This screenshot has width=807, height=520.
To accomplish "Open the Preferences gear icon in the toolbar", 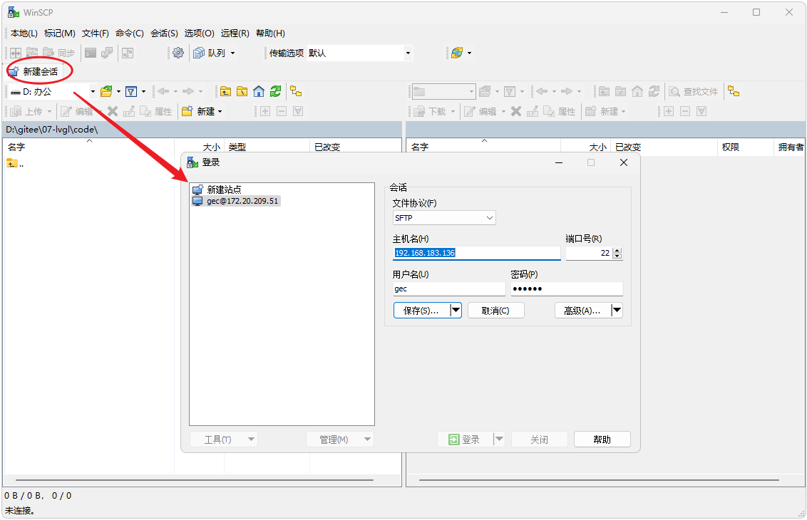I will (178, 53).
